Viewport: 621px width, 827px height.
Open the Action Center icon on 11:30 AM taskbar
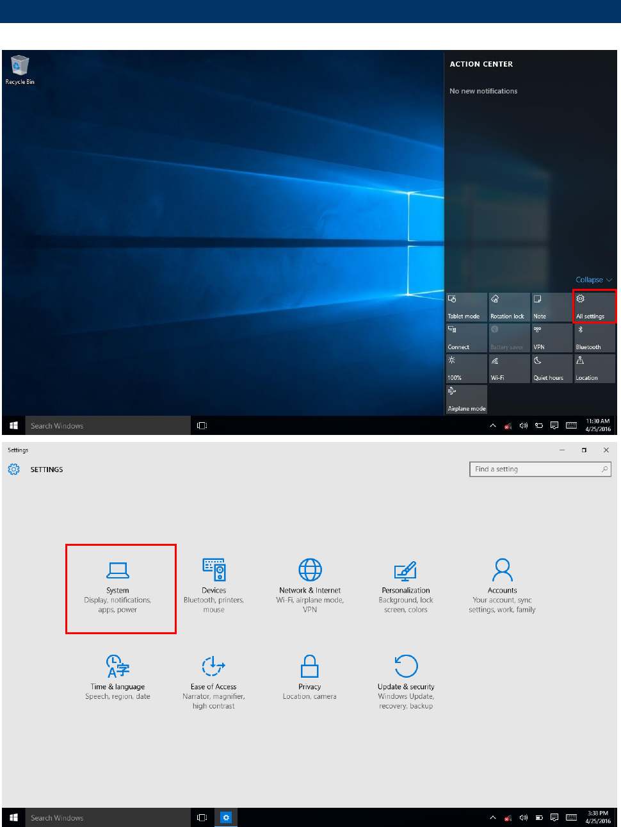(x=554, y=425)
